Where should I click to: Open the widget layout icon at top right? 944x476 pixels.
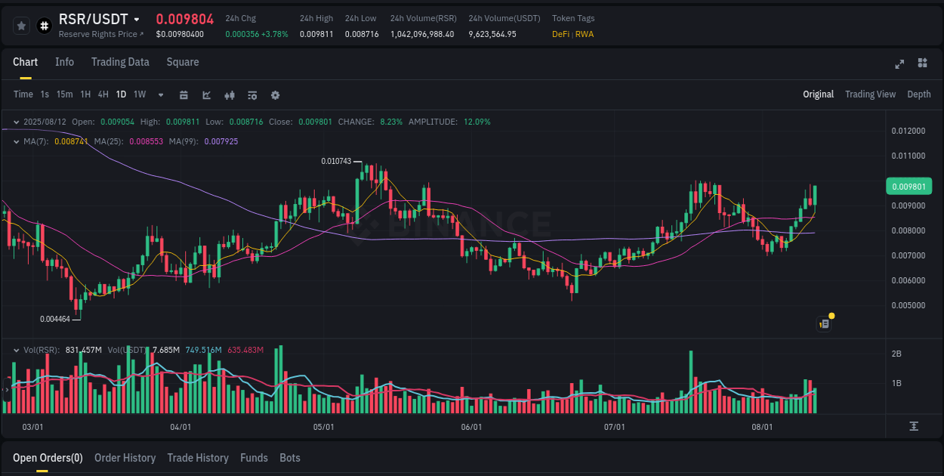pyautogui.click(x=922, y=63)
